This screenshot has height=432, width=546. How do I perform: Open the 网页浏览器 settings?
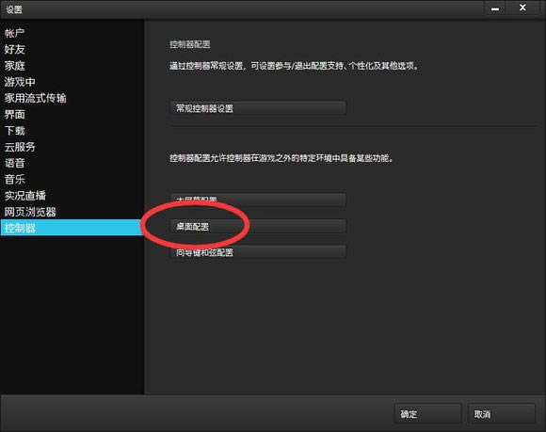pyautogui.click(x=30, y=212)
